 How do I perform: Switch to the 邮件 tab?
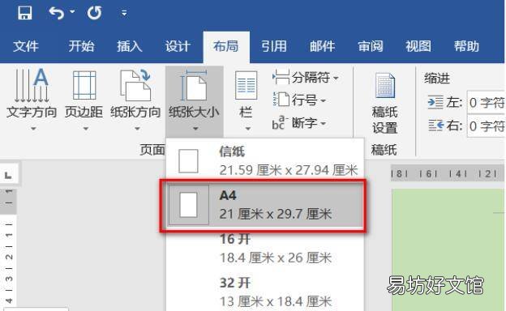[322, 46]
